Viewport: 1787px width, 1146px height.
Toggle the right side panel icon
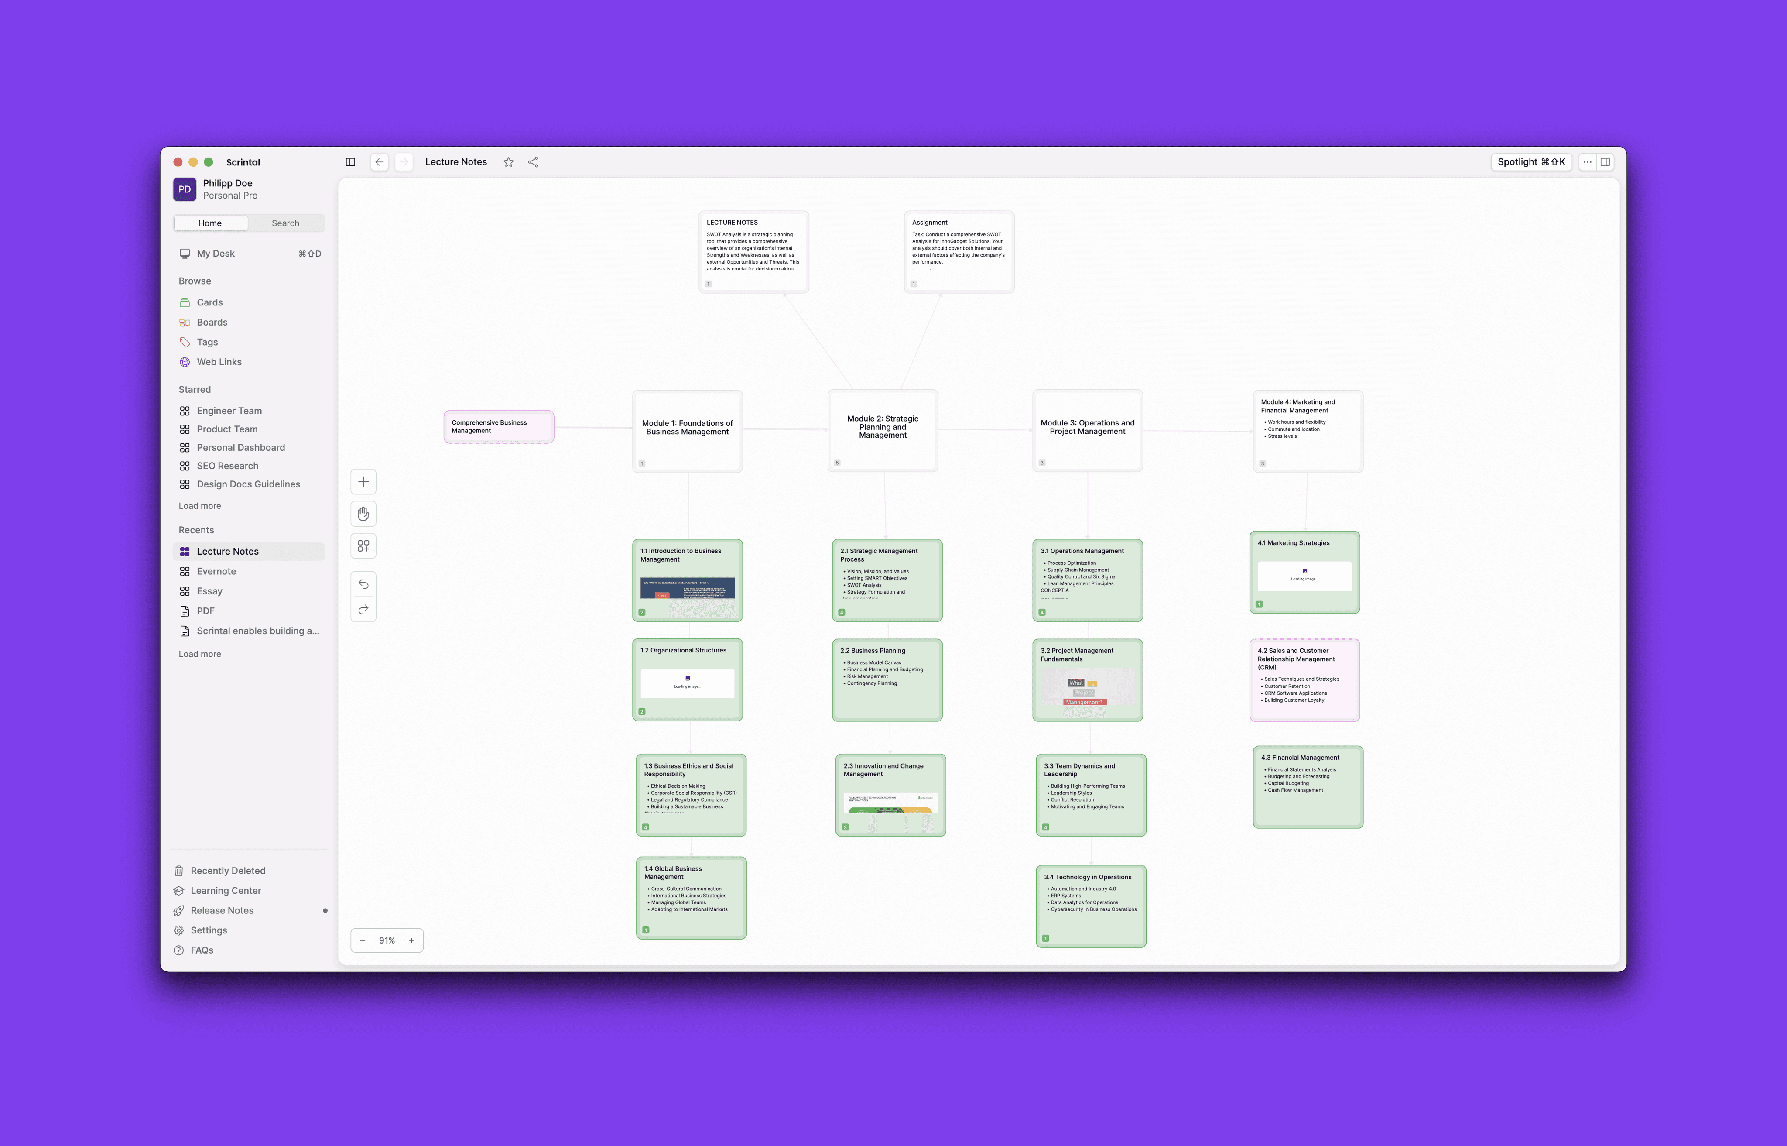coord(1606,162)
